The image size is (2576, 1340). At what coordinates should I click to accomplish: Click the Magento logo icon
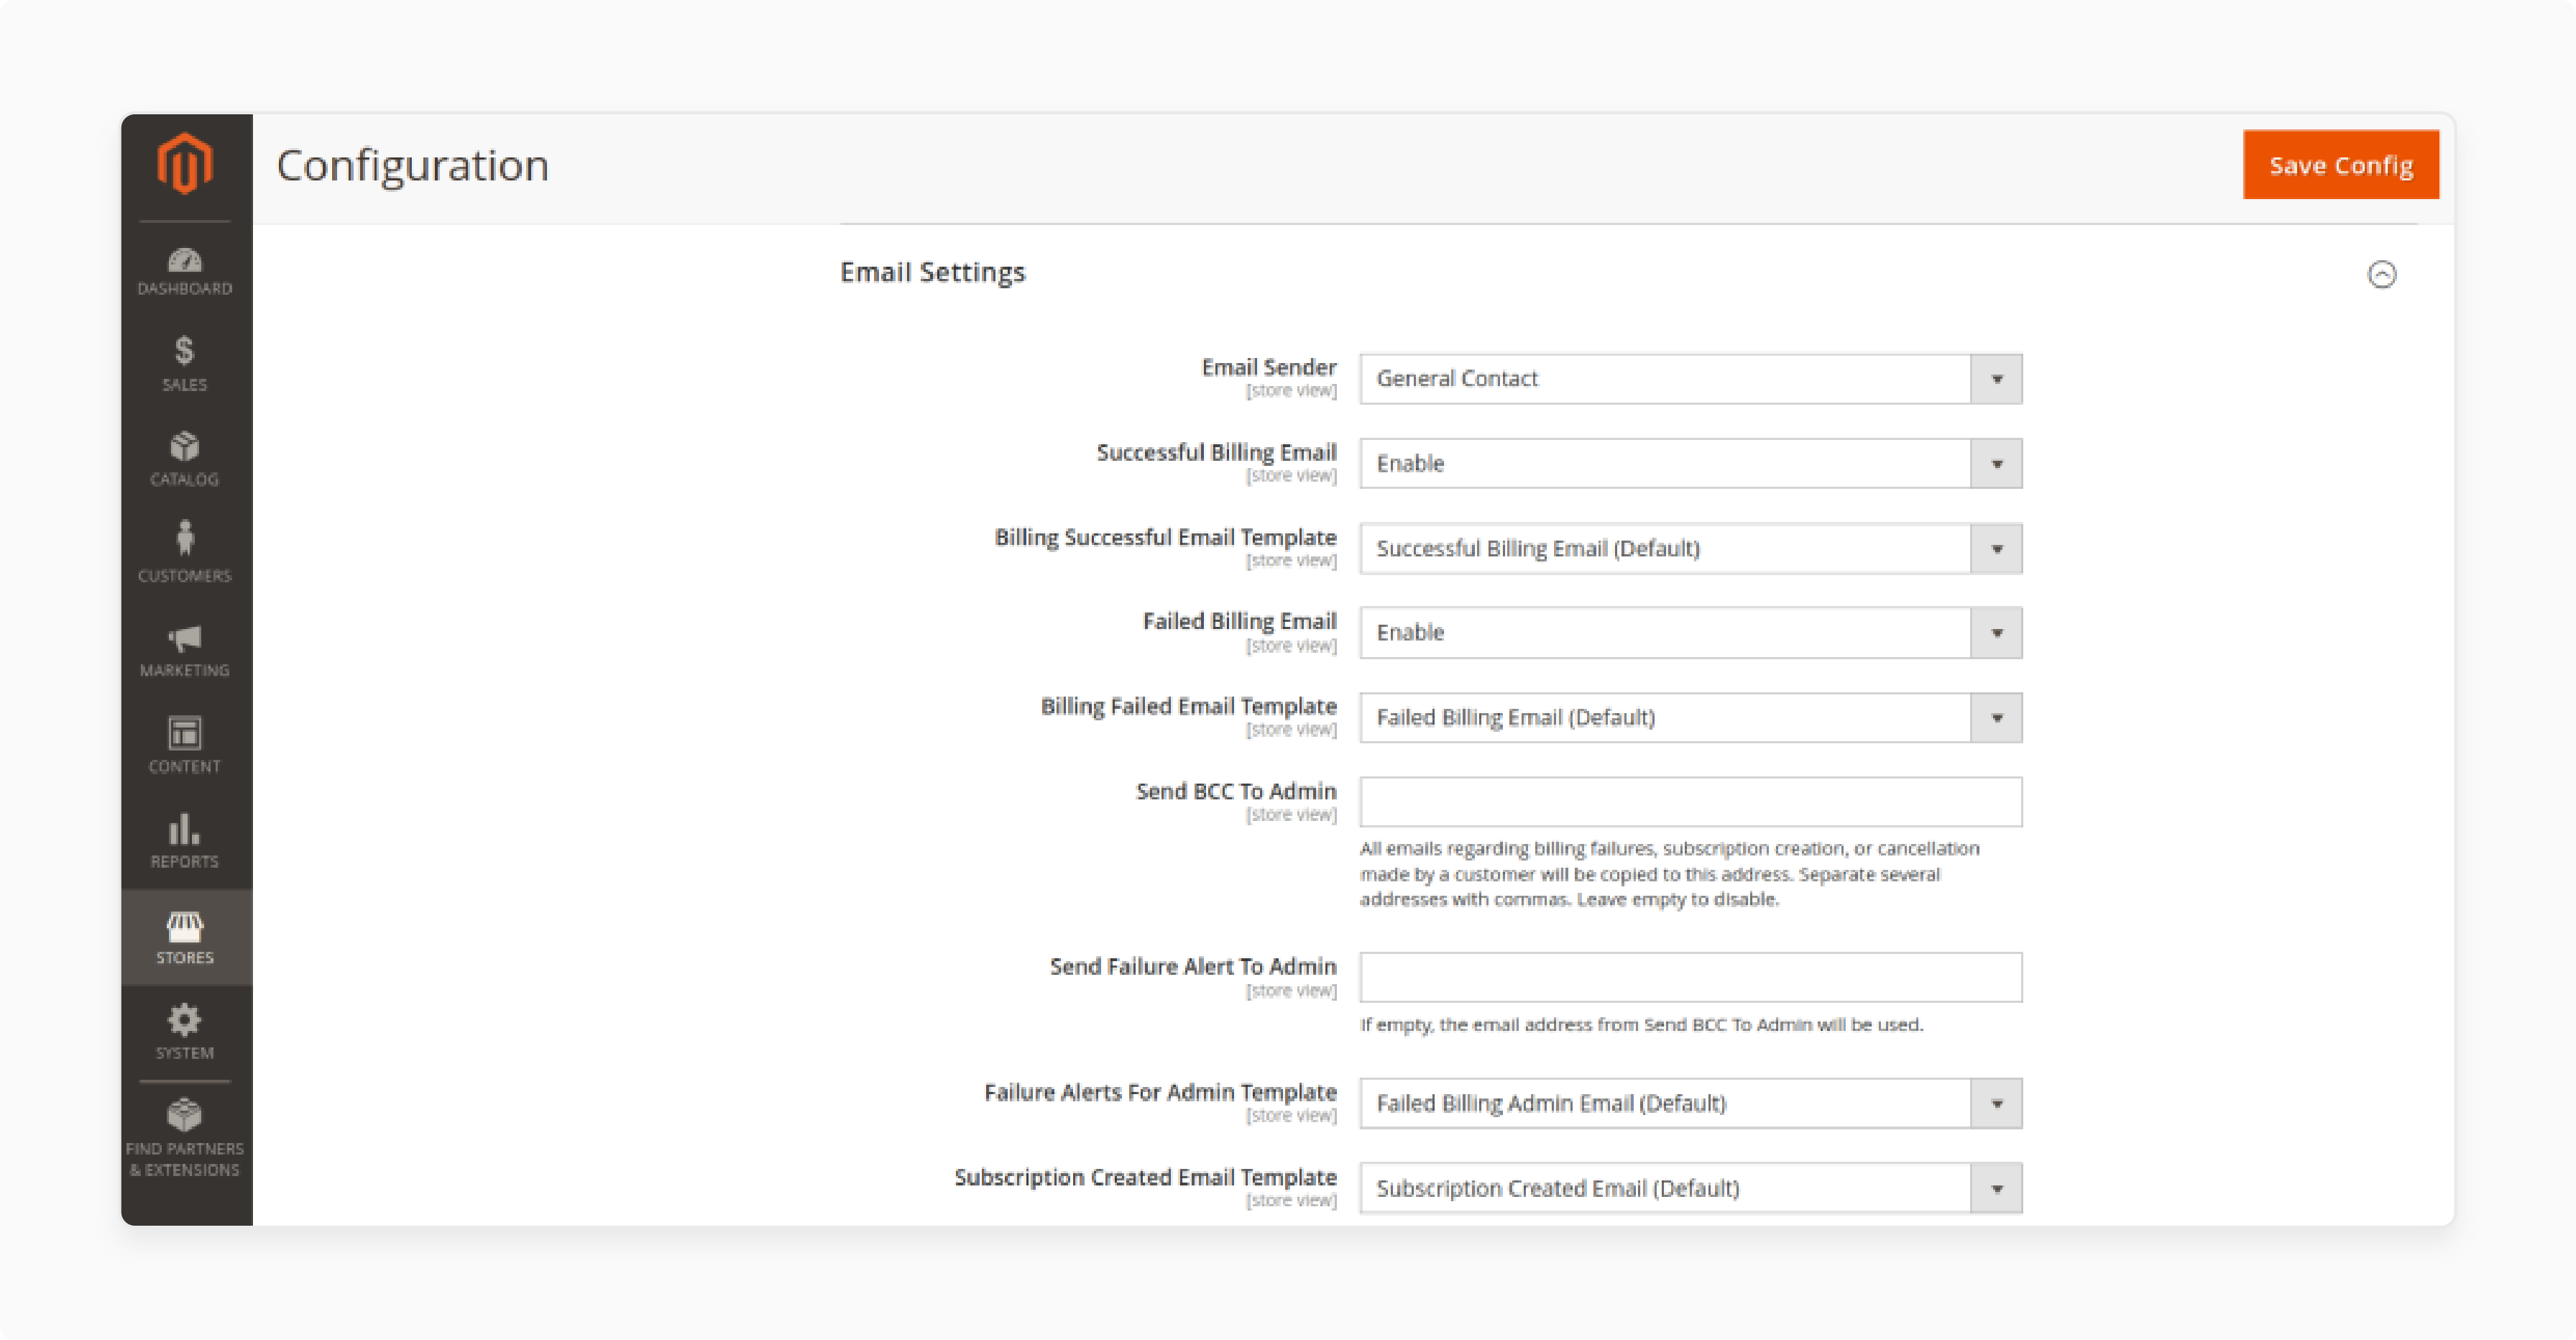[185, 163]
